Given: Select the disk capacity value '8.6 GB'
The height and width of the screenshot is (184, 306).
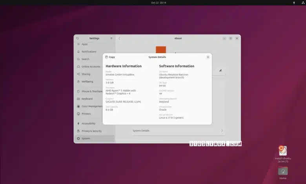Looking at the screenshot, I should [109, 110].
